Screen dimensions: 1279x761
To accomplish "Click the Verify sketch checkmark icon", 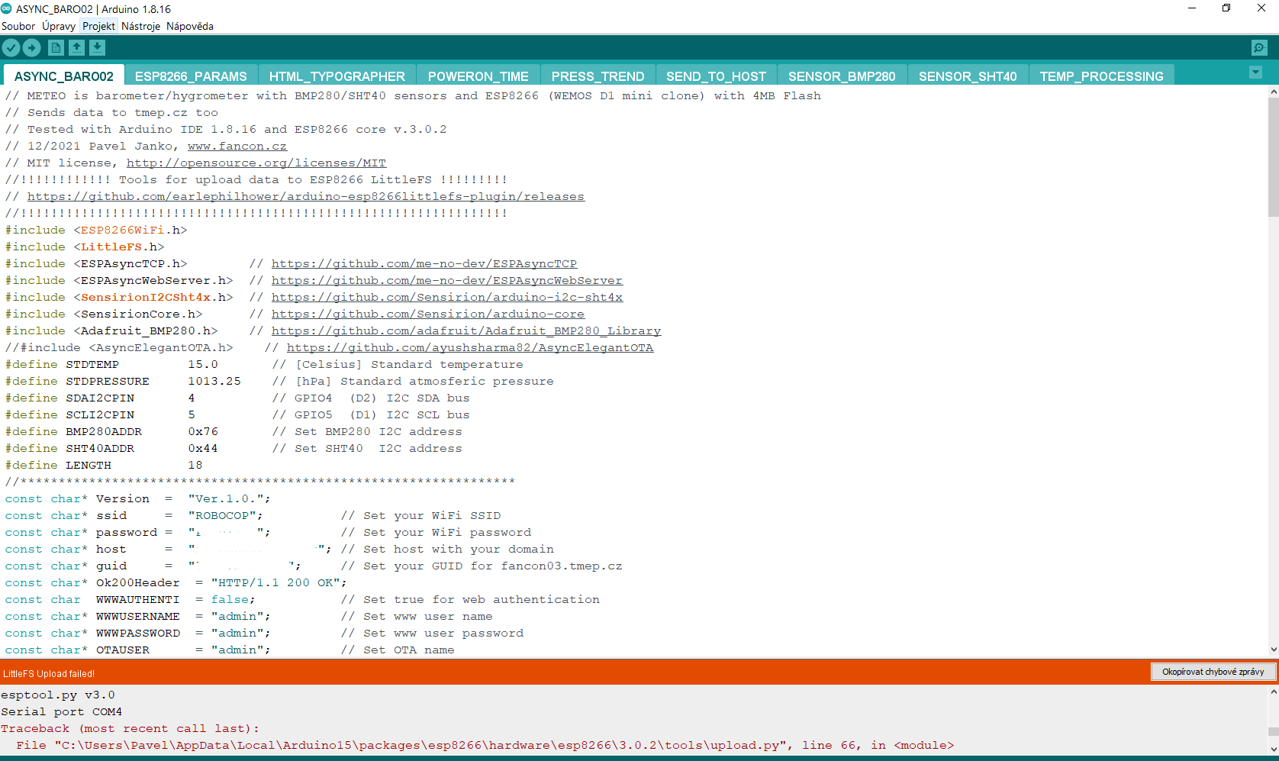I will [11, 47].
